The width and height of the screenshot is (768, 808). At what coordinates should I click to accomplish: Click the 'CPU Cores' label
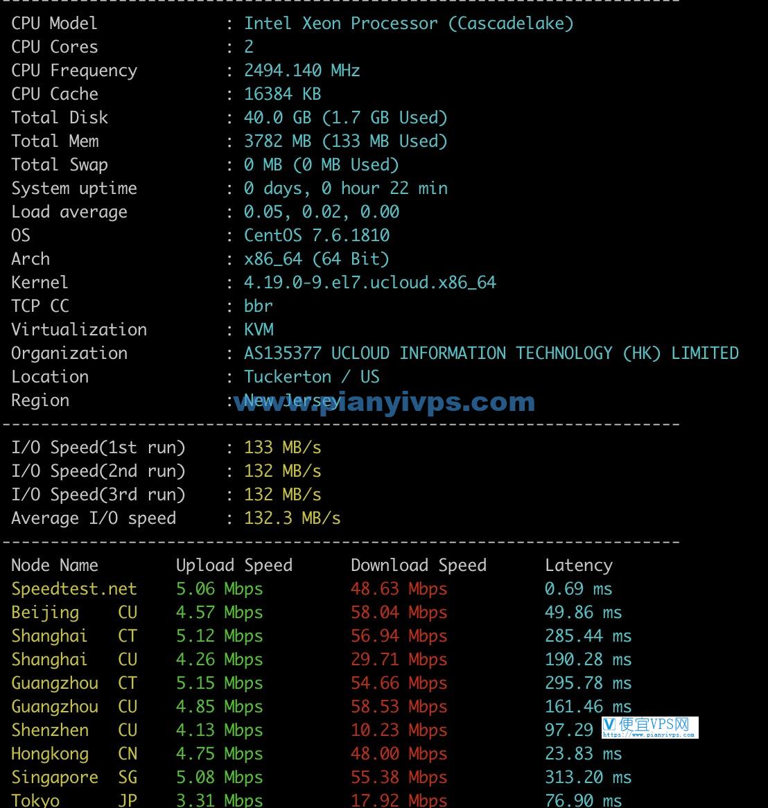tap(55, 47)
